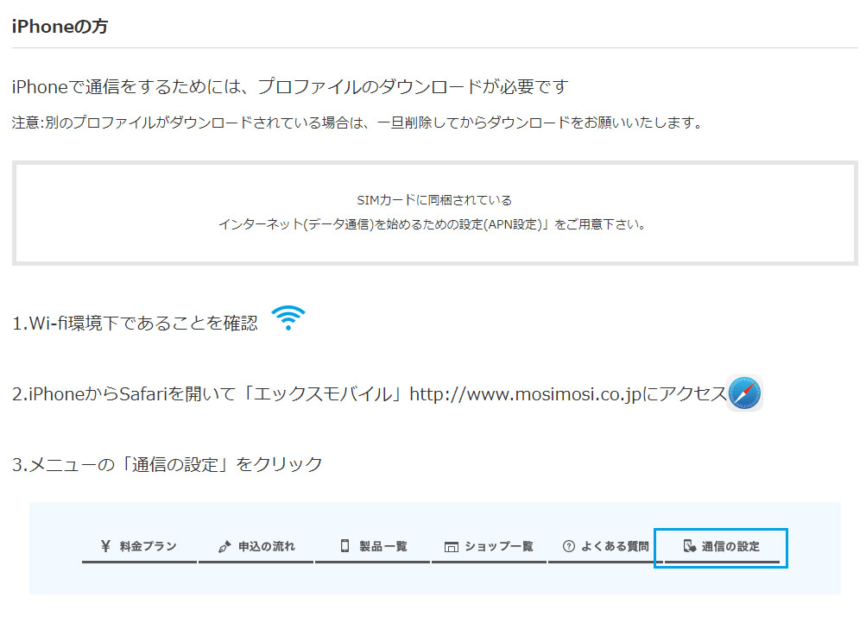The width and height of the screenshot is (866, 635).
Task: Click the APN設定 instruction line in box
Action: coord(433,224)
